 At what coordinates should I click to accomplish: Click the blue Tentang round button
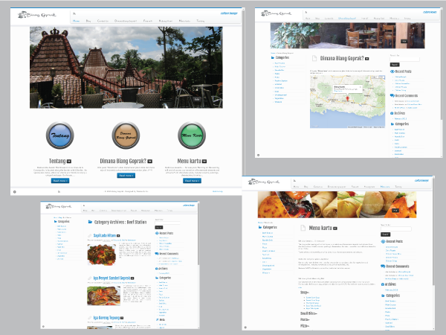[59, 135]
